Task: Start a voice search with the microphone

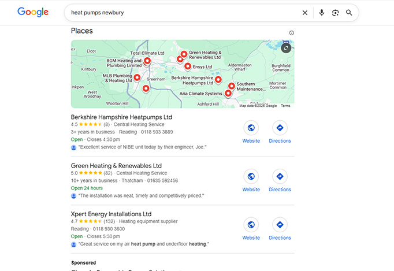Action: tap(321, 13)
